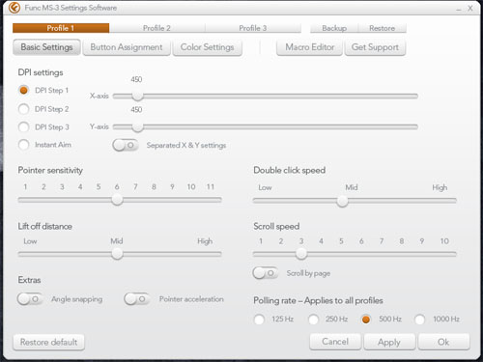Switch to Profile 2 tab

pyautogui.click(x=156, y=28)
